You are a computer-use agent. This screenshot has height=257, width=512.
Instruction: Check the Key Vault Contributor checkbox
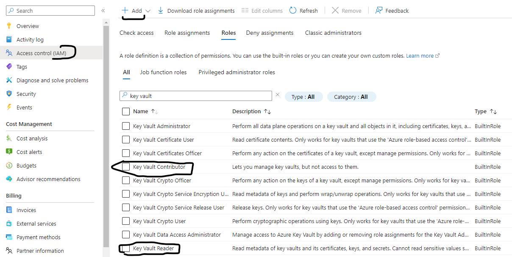[126, 167]
